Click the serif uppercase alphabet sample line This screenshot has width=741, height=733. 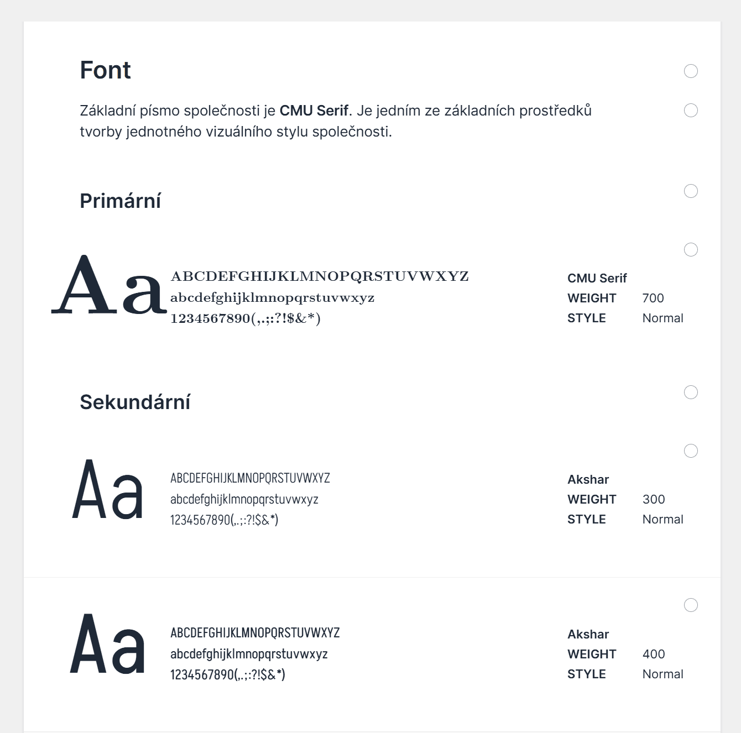(x=320, y=276)
